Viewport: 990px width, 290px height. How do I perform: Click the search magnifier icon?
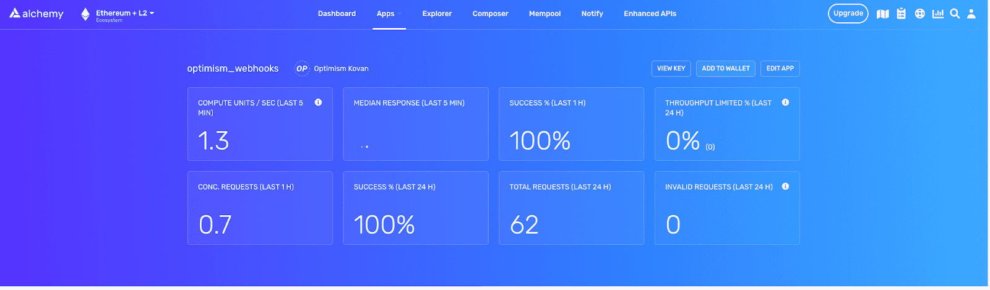(x=955, y=14)
